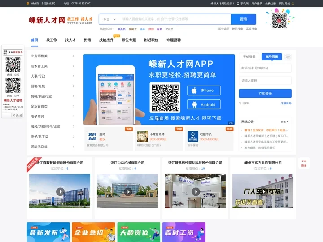Open the 最新发布 banner tile
The width and height of the screenshot is (323, 242).
tap(48, 232)
